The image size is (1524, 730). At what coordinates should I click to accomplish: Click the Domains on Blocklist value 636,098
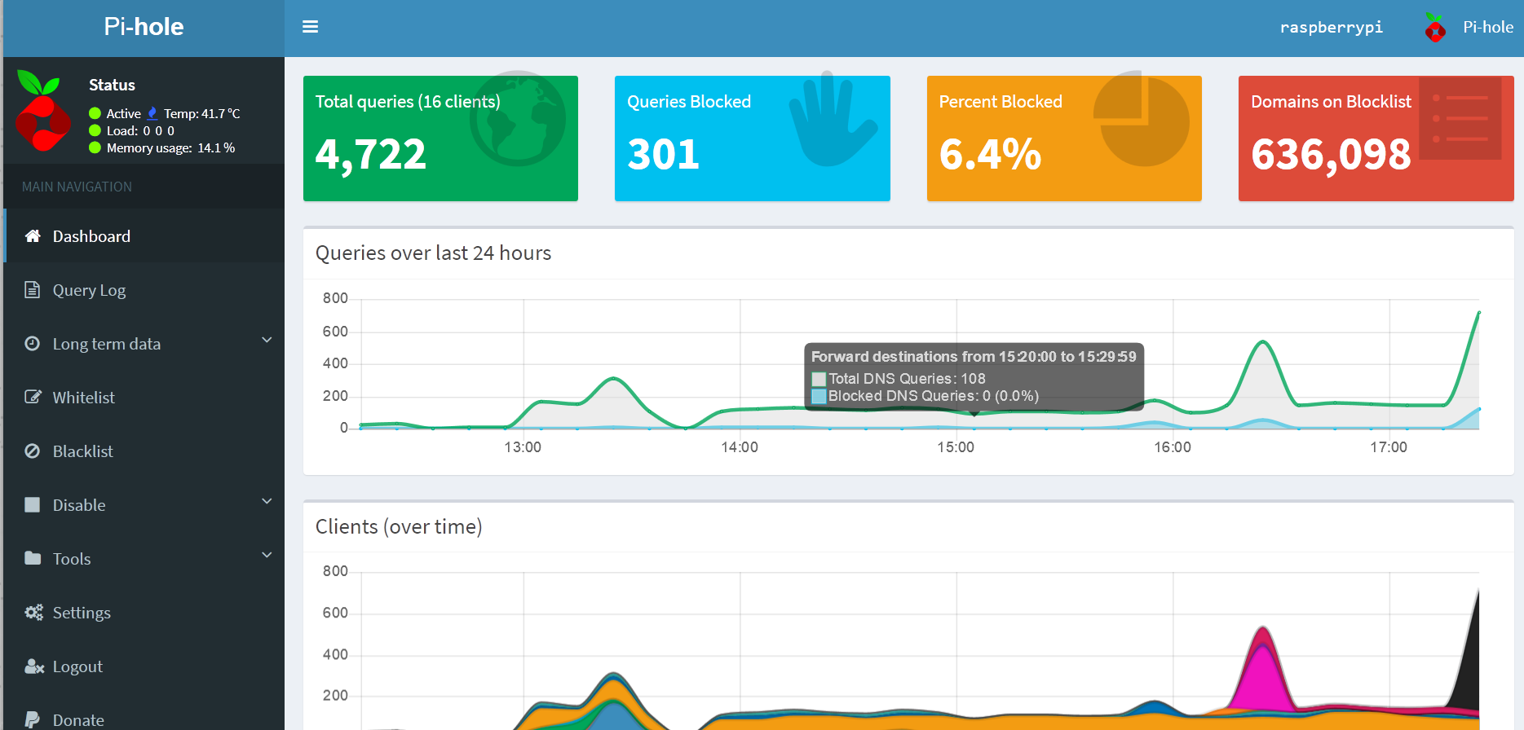(x=1331, y=155)
